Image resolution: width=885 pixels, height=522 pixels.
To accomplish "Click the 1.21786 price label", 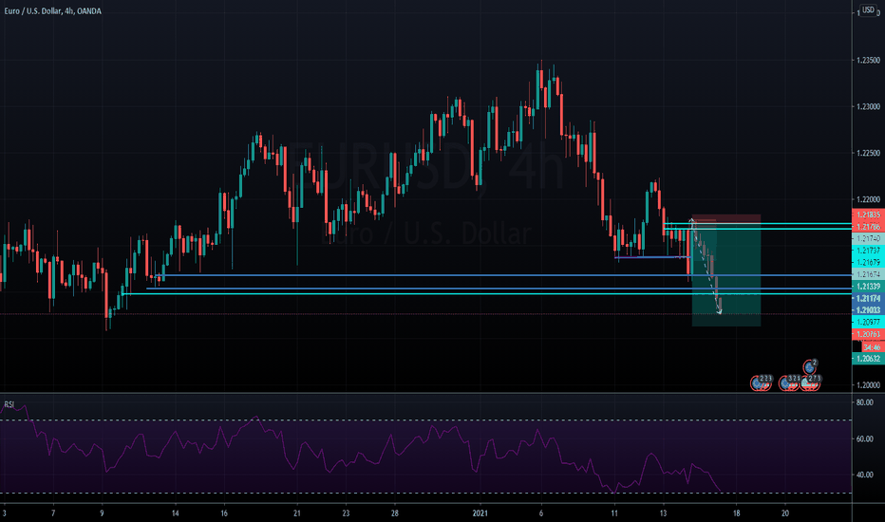I will 868,227.
